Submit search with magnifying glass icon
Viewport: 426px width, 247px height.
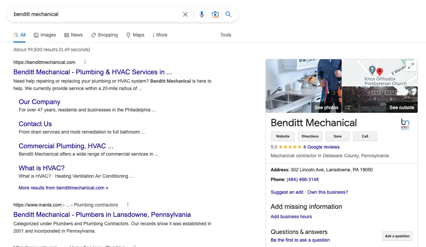point(229,14)
